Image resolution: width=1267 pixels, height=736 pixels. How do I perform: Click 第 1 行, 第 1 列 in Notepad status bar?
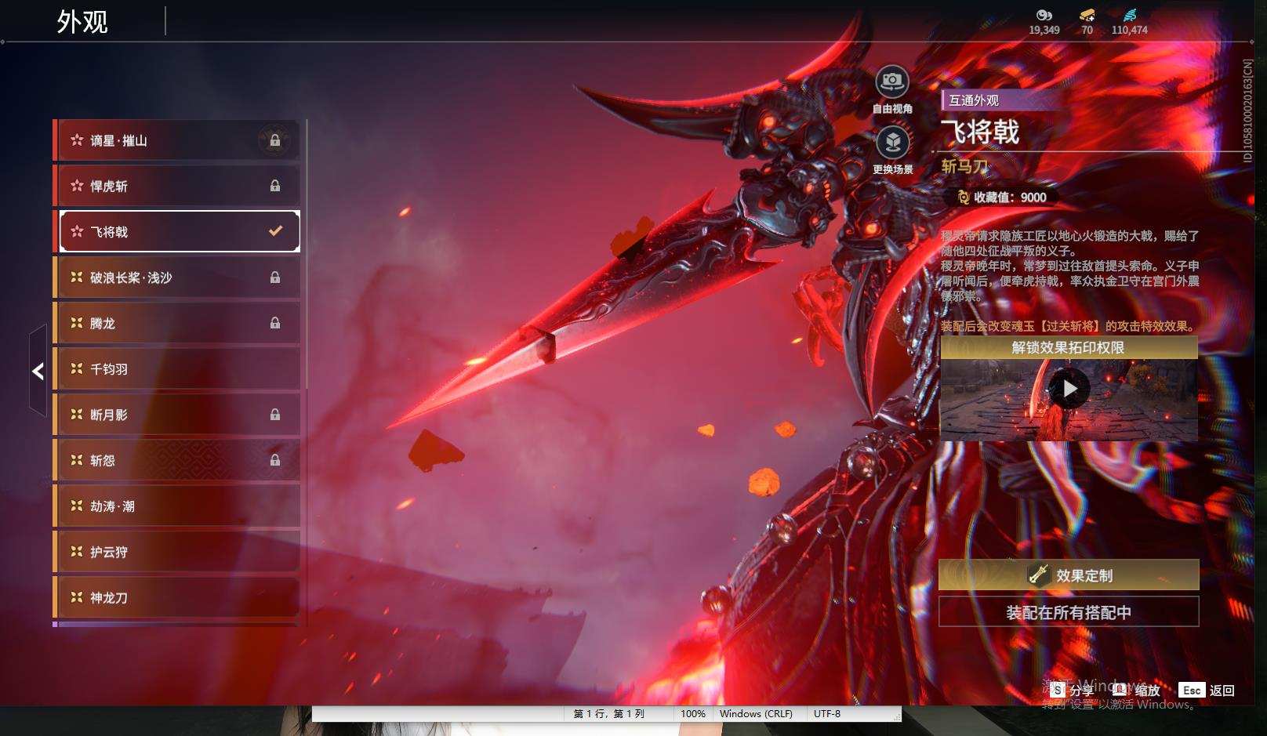point(608,714)
